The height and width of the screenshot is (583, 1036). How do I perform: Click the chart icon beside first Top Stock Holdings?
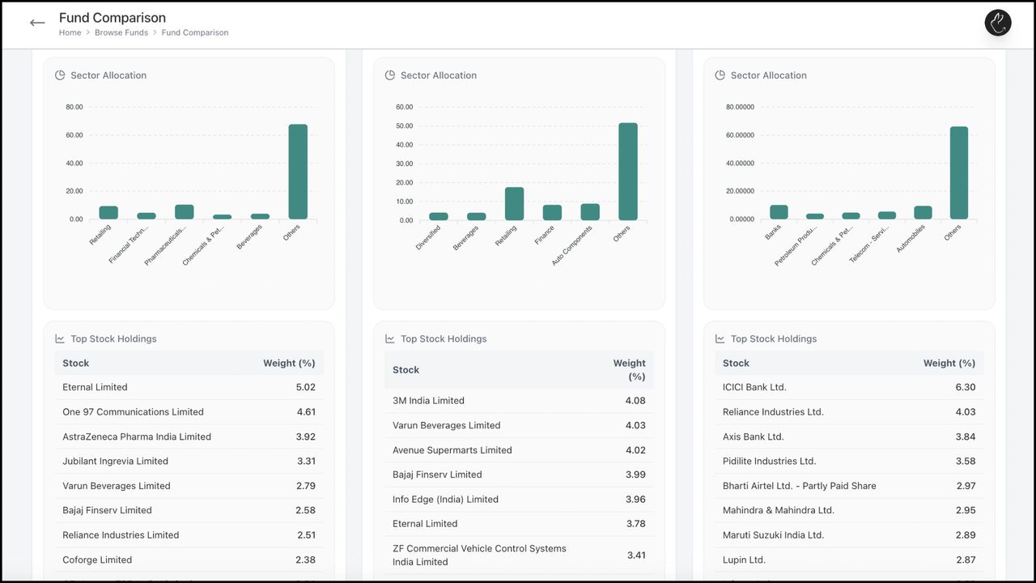pos(59,338)
